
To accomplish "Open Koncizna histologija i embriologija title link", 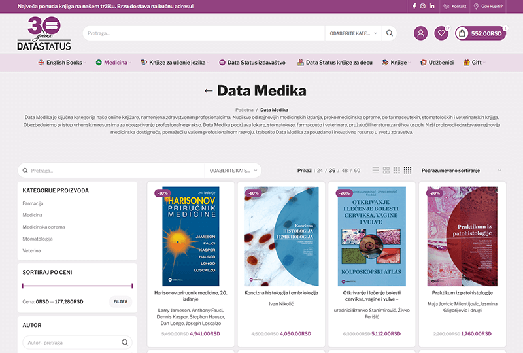I will tap(281, 293).
